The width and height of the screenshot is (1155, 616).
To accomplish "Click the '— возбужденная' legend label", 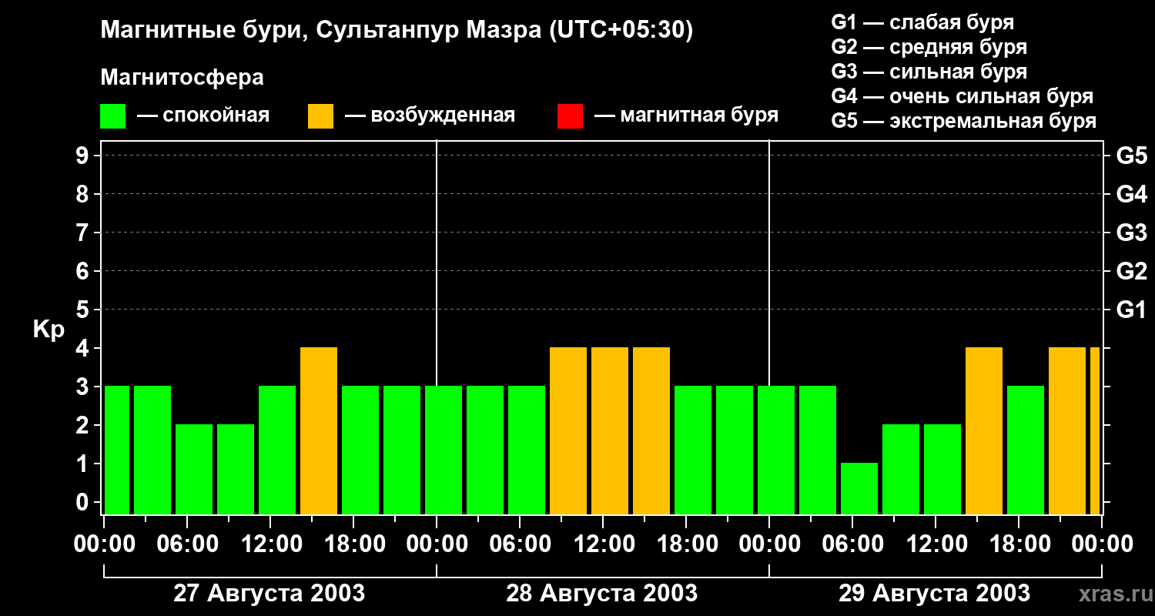I will 430,115.
